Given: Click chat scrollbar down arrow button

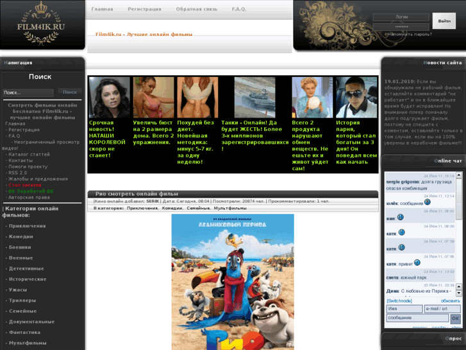Looking at the screenshot, I should click(x=459, y=293).
